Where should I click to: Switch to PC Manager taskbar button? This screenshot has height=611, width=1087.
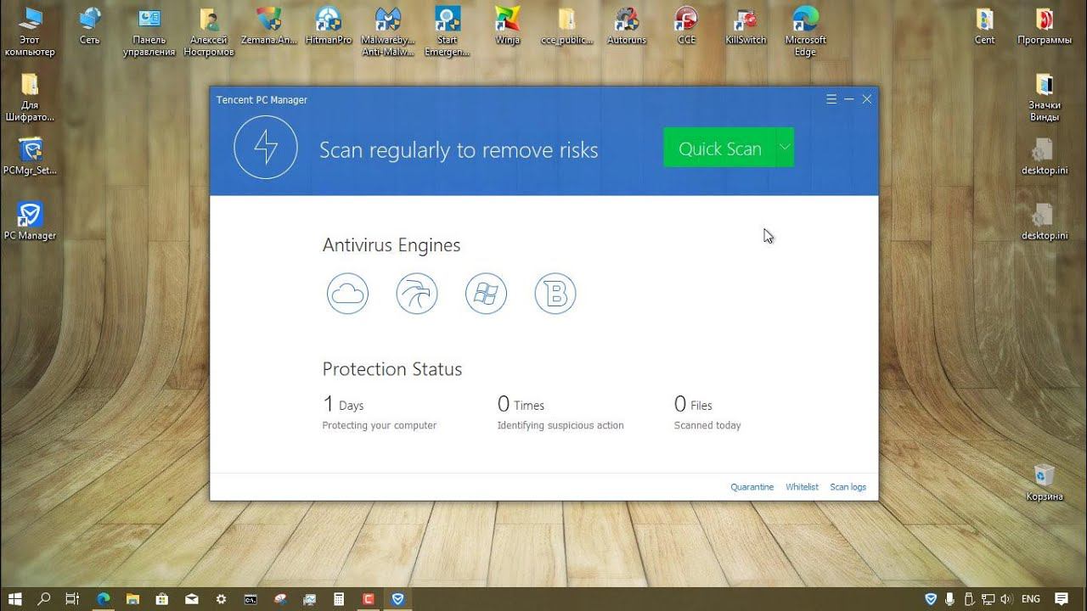click(397, 598)
